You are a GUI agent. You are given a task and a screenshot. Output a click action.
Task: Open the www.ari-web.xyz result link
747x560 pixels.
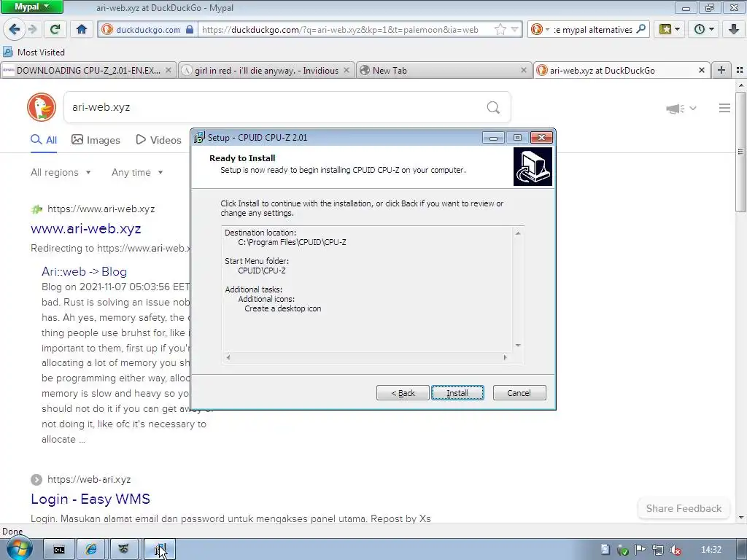click(x=86, y=228)
